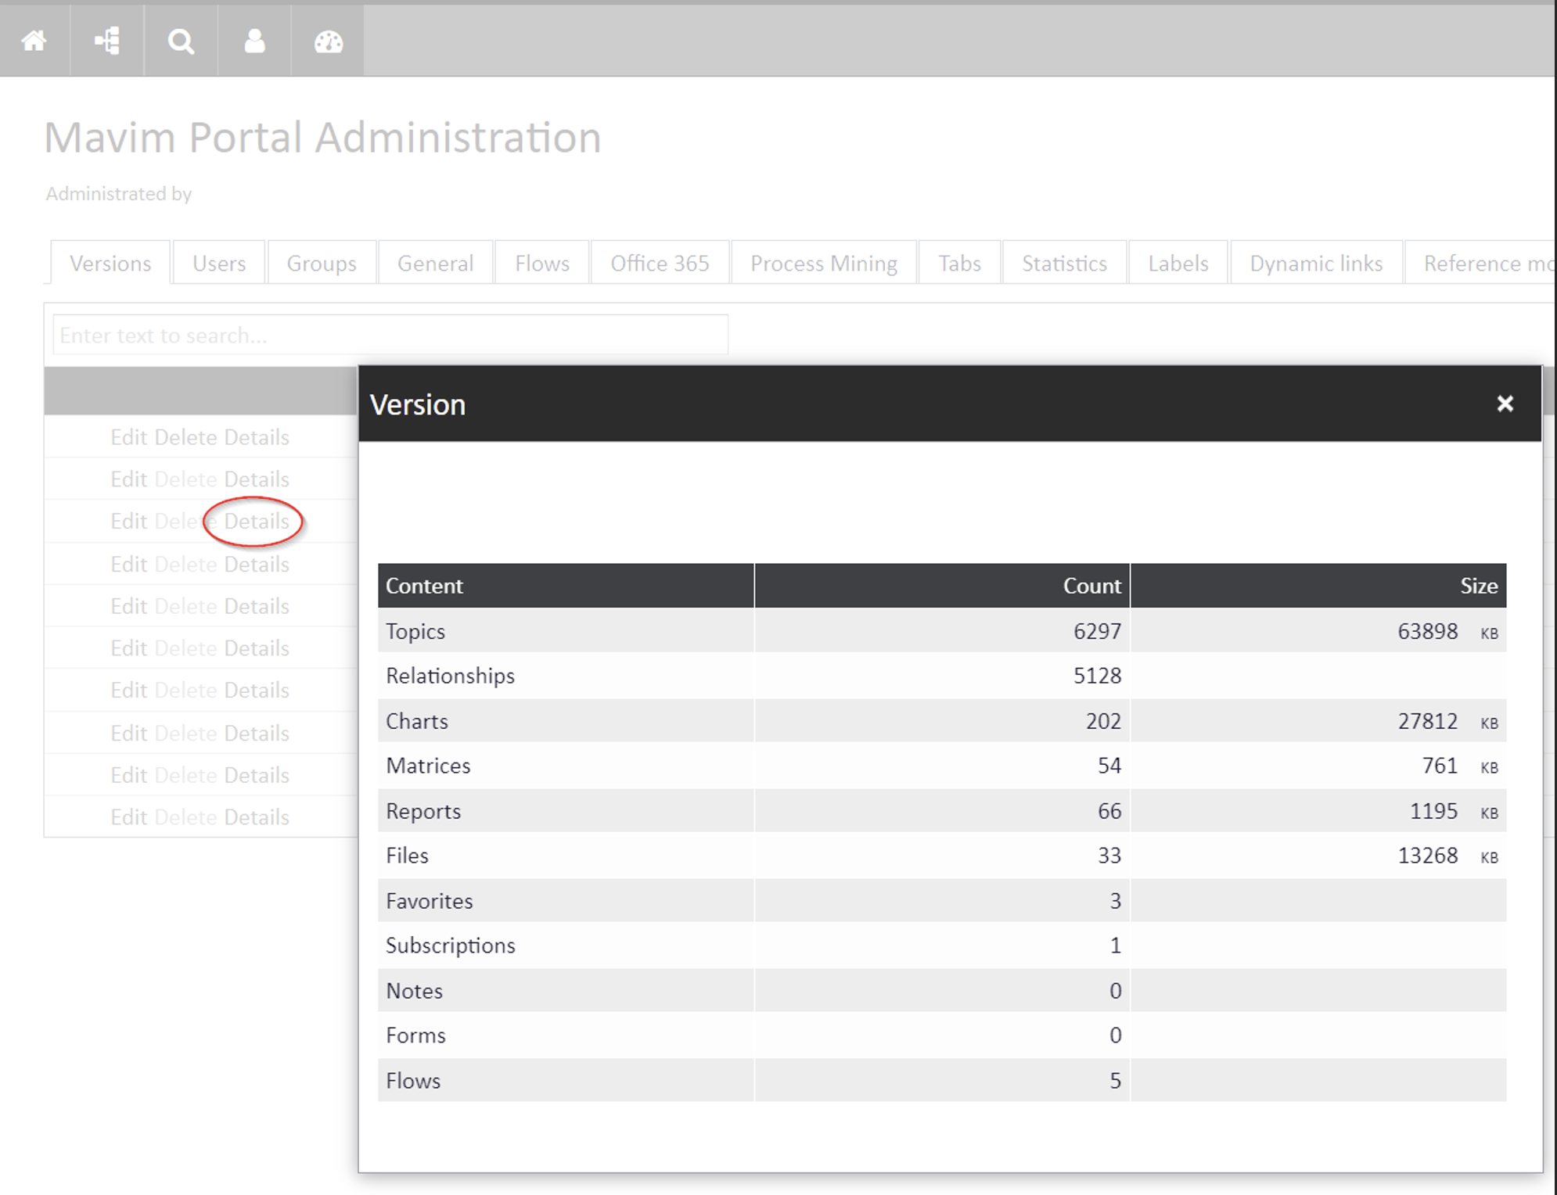Switch to the Flows tab
This screenshot has width=1557, height=1195.
pyautogui.click(x=542, y=264)
